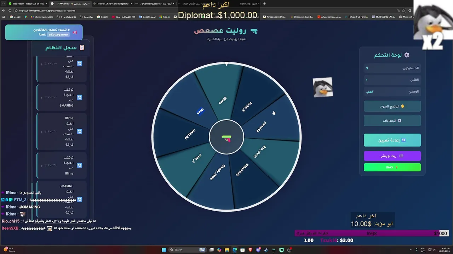Click the المشاركون participants count row
Screen dimensions: 453x254
(x=392, y=68)
